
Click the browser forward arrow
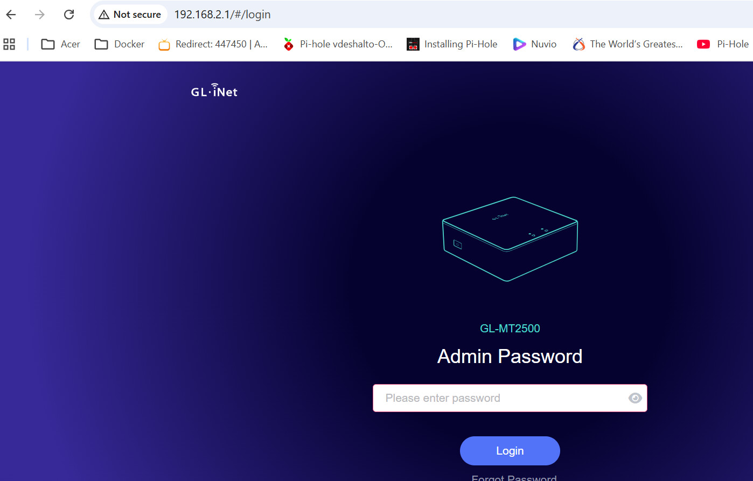[40, 15]
